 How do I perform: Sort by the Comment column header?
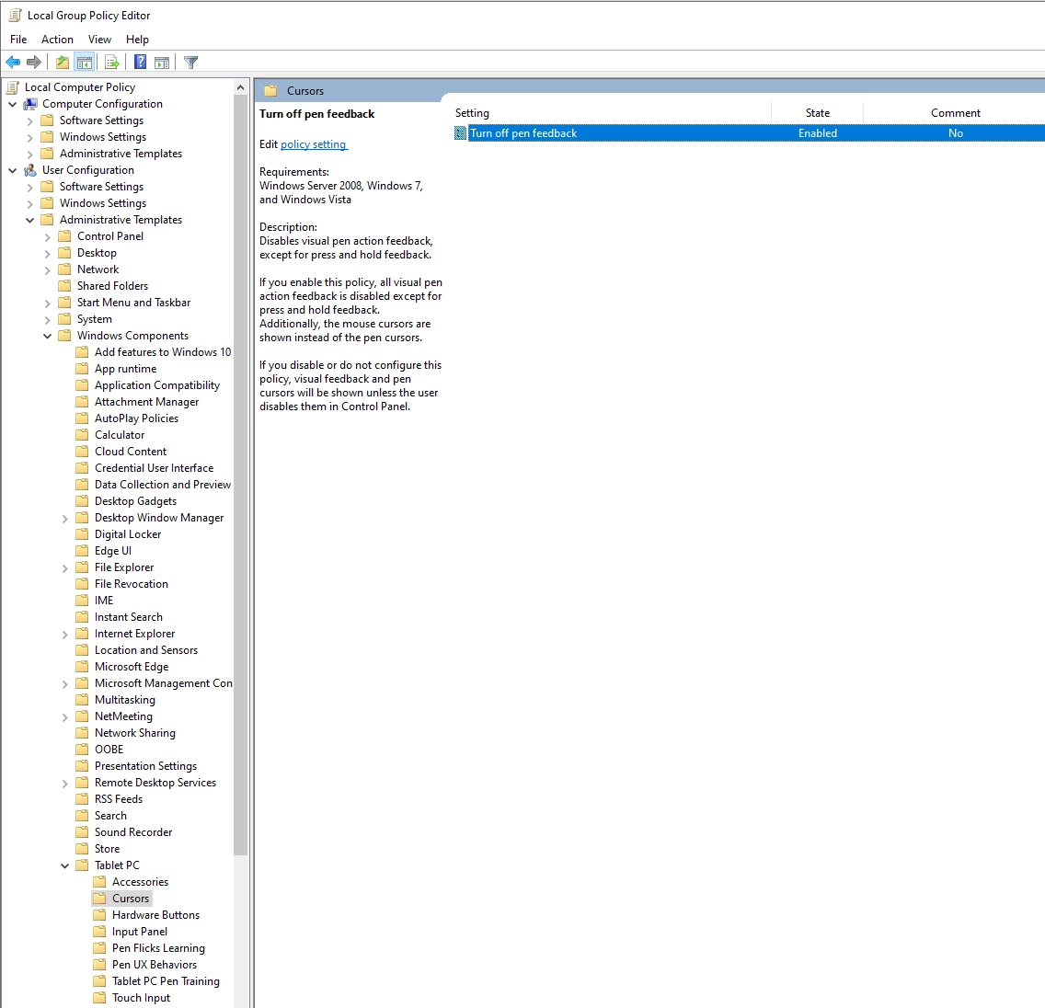point(955,112)
